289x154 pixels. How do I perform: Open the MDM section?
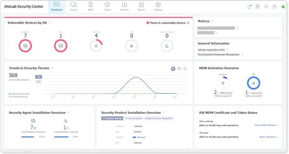click(91, 6)
